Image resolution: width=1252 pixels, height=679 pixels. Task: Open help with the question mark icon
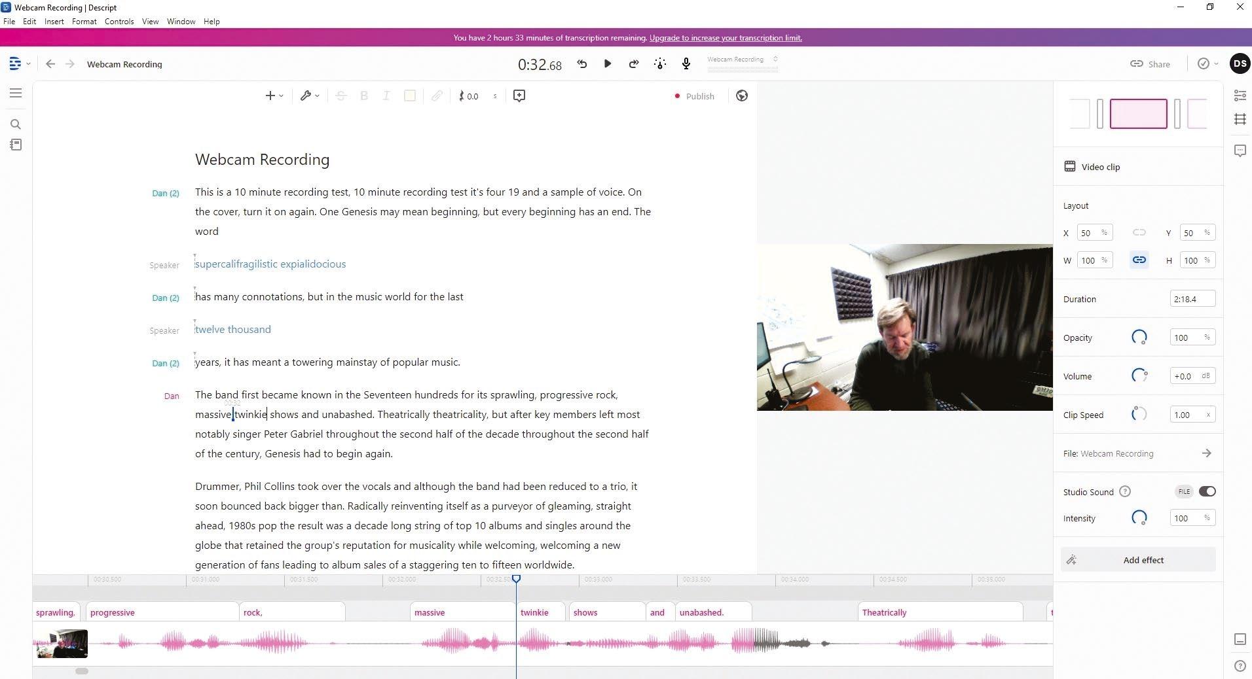tap(1240, 666)
